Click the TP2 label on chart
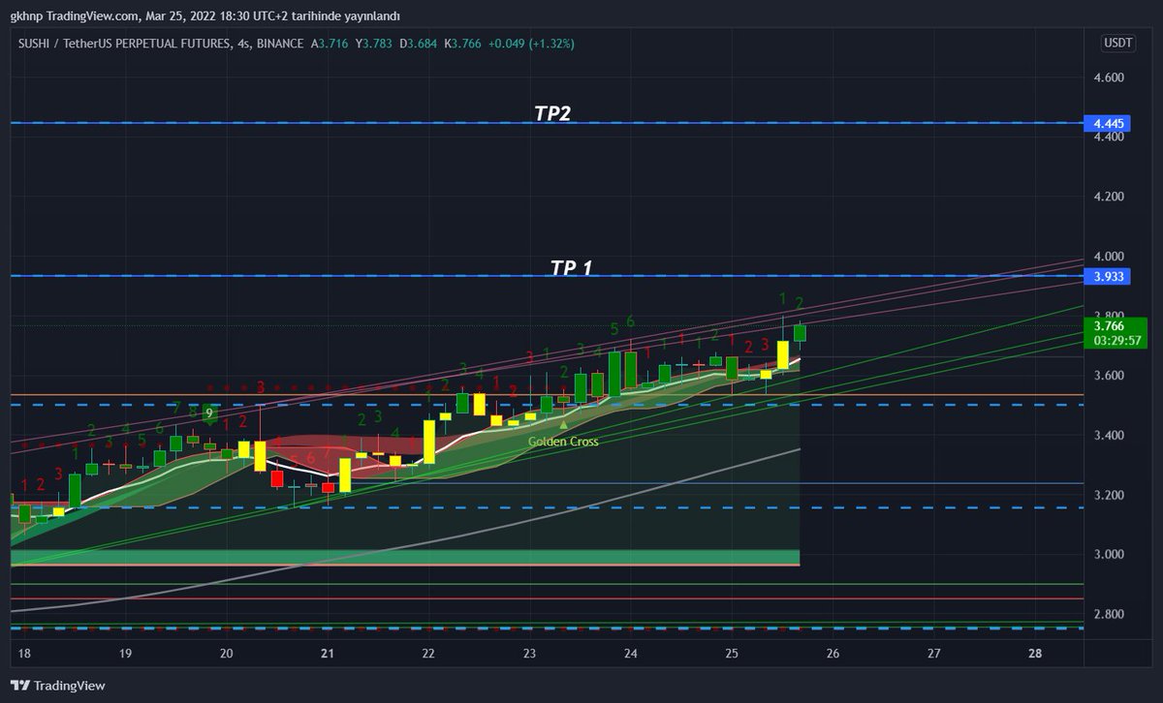 552,113
